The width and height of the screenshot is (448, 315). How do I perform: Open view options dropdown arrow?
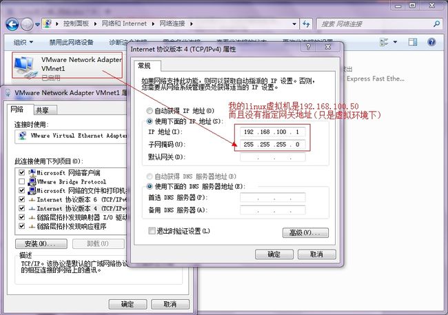[395, 42]
